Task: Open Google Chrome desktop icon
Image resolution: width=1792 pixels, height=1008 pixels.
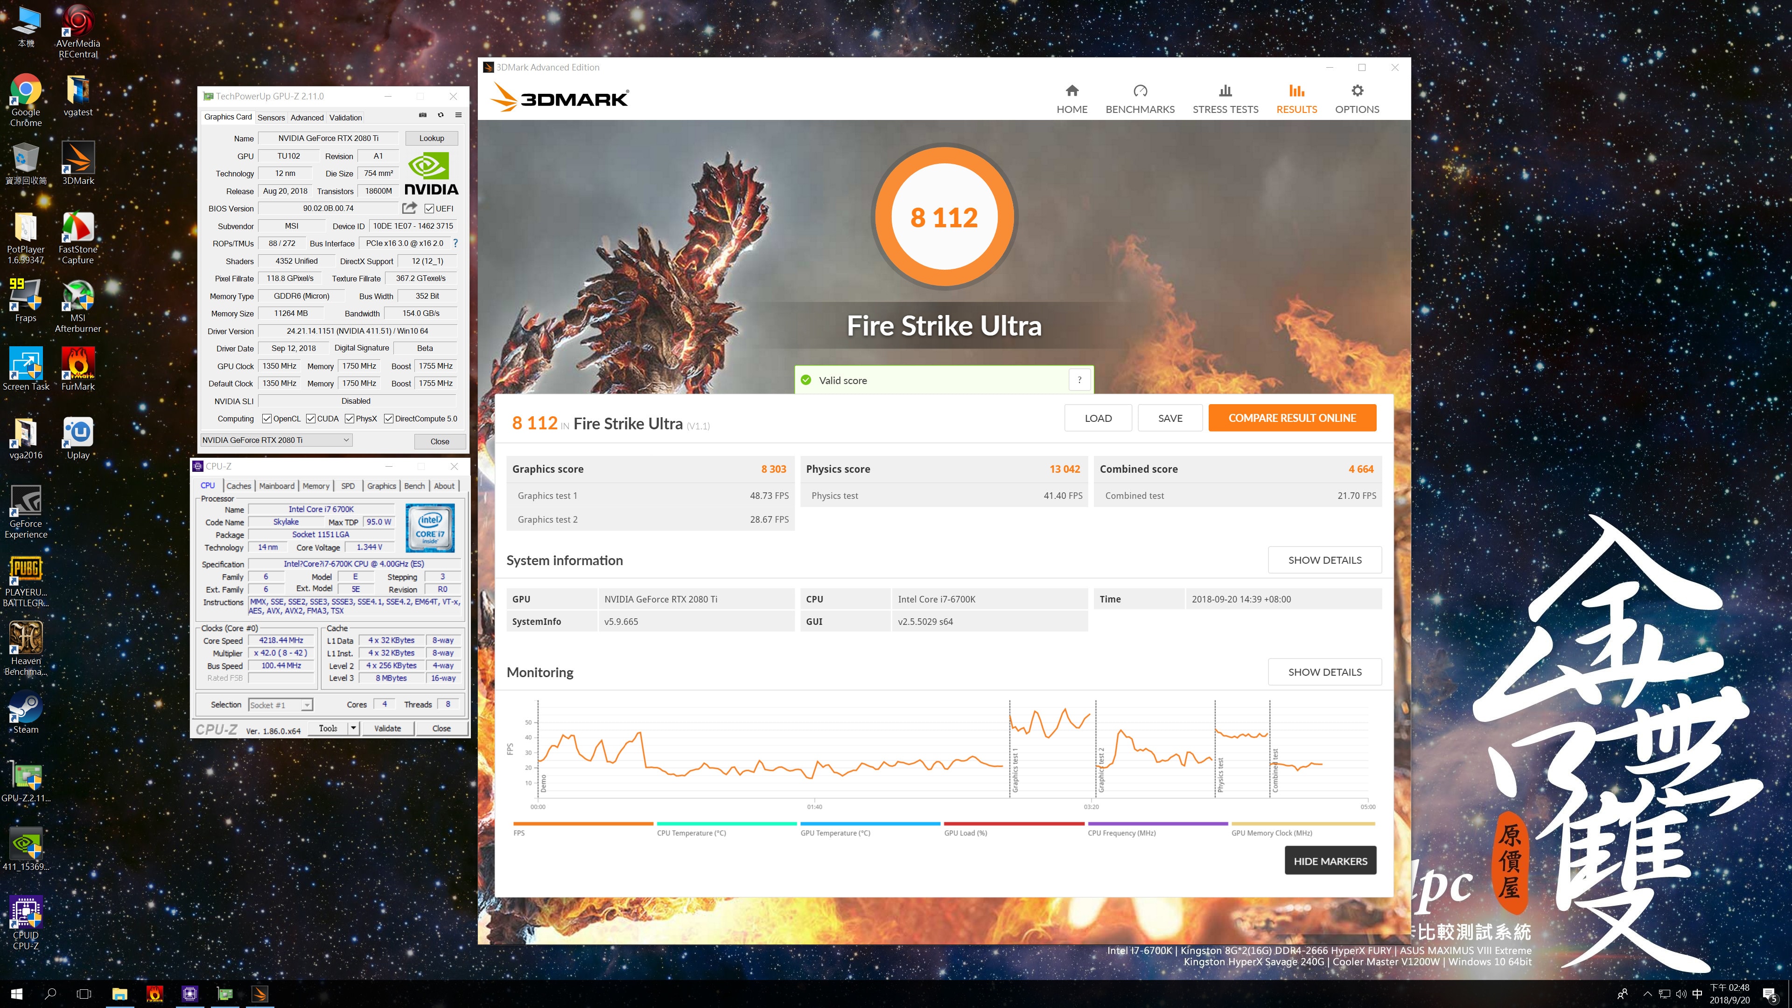Action: (x=26, y=100)
